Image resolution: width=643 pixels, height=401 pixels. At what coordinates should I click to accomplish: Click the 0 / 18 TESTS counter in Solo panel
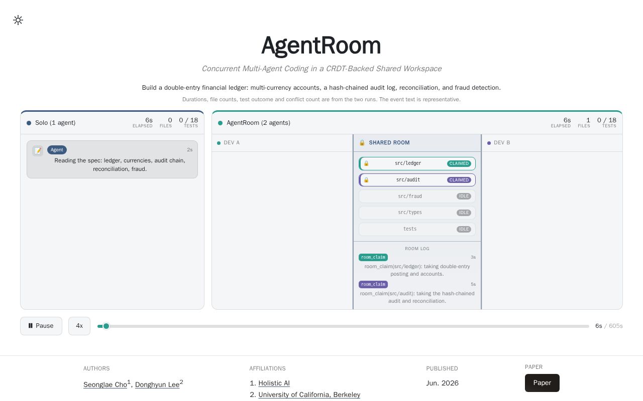pos(188,122)
